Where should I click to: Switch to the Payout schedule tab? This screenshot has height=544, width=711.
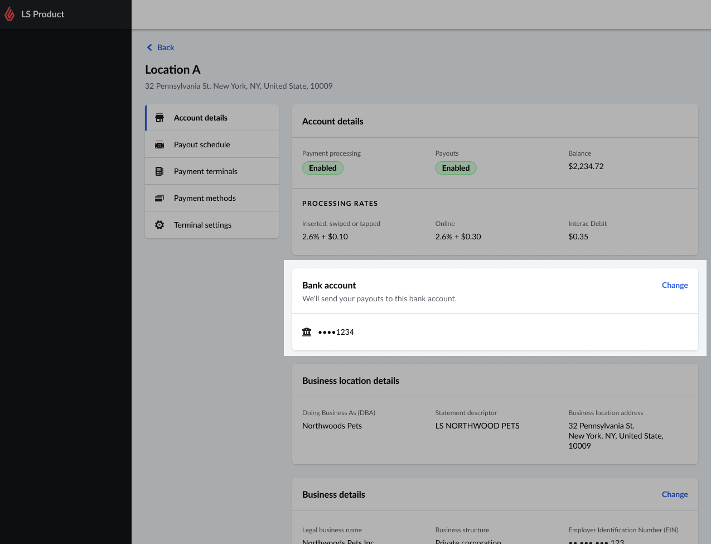pos(202,145)
